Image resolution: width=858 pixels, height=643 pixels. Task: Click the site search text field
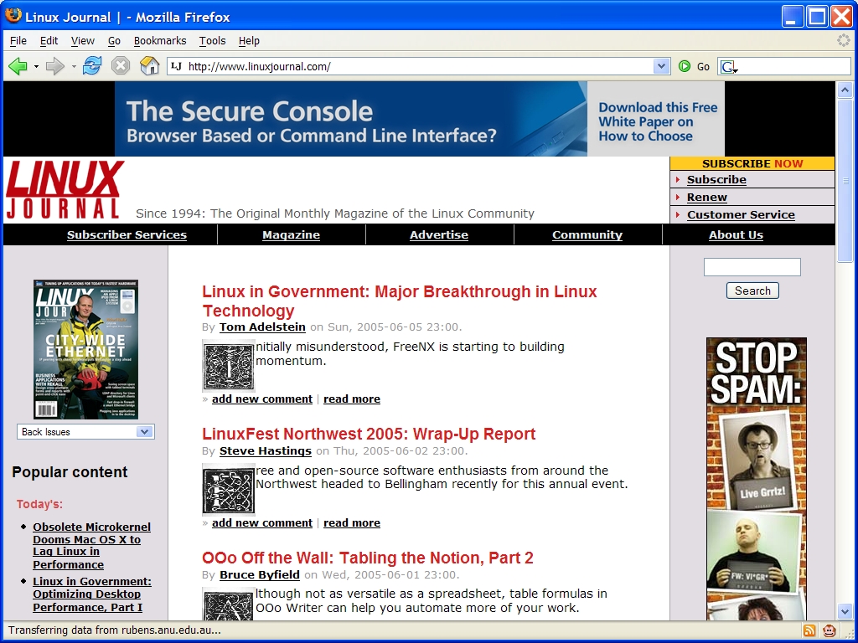tap(752, 267)
